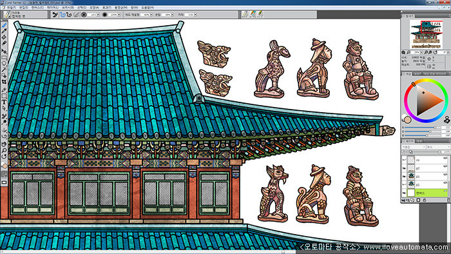The image size is (451, 254).
Task: Click the layer opacity 100% value field
Action: 446,151
